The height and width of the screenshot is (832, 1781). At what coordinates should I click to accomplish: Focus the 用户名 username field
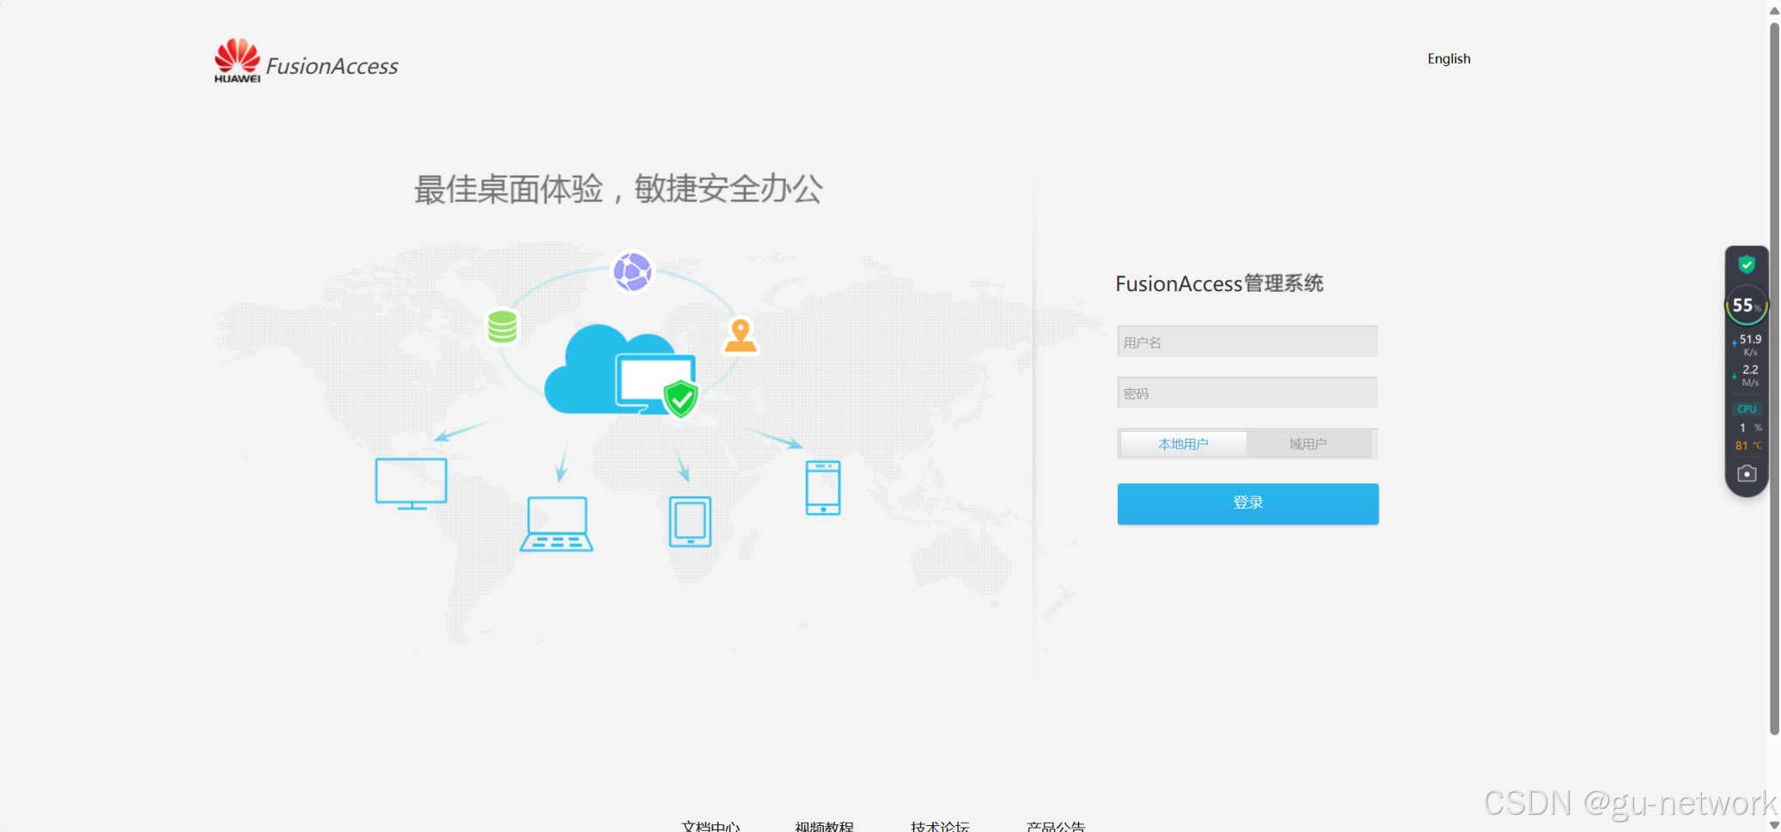click(1247, 342)
